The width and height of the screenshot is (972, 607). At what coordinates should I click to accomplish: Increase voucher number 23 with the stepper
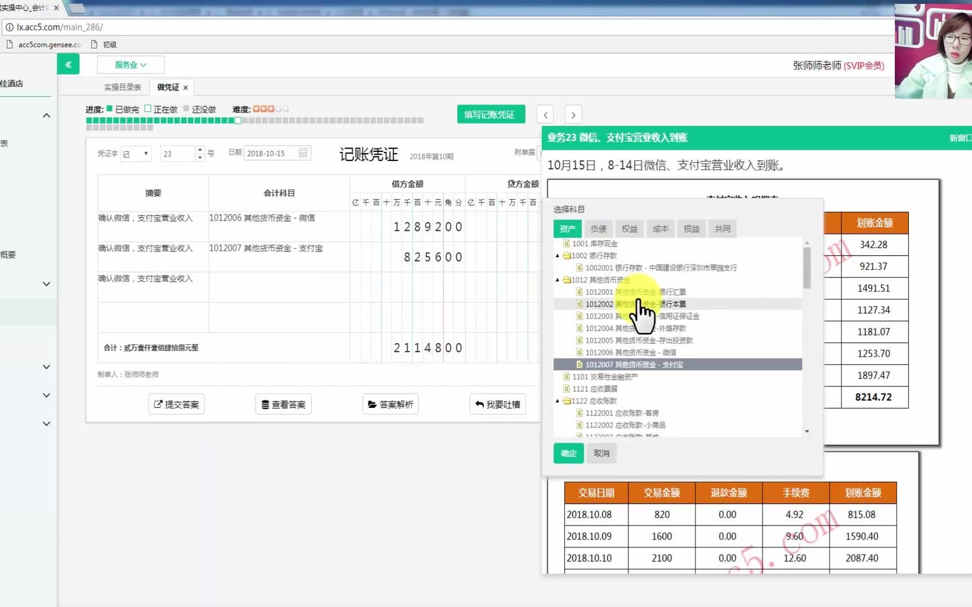point(199,149)
